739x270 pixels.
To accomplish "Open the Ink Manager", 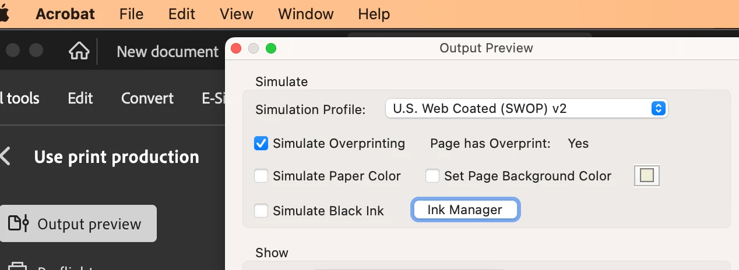I will point(465,209).
